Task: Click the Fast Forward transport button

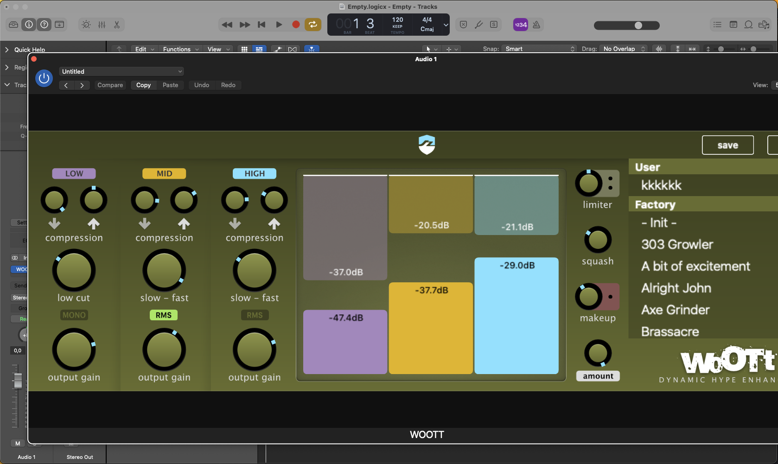Action: [244, 25]
